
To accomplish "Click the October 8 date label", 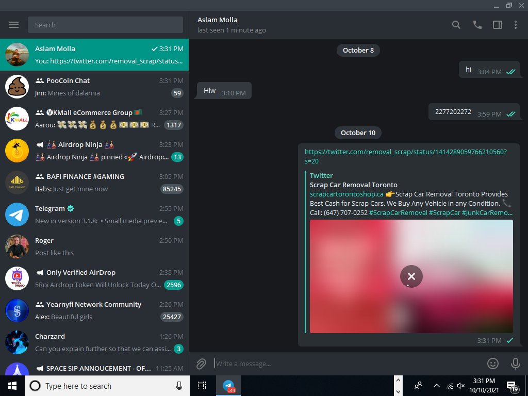I will coord(358,50).
